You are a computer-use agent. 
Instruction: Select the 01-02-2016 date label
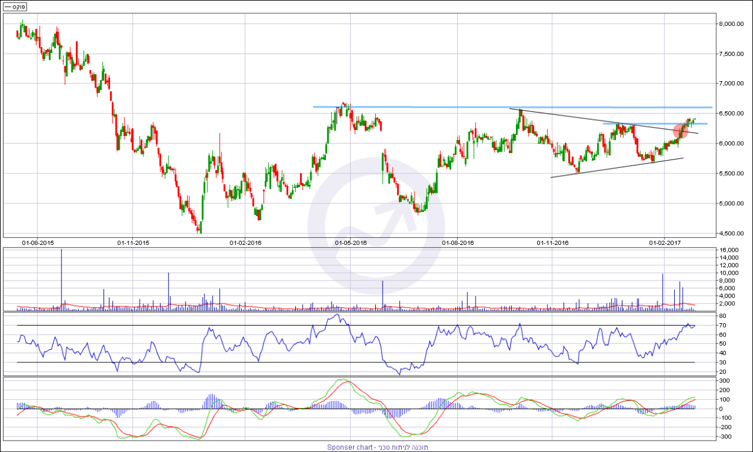click(245, 243)
